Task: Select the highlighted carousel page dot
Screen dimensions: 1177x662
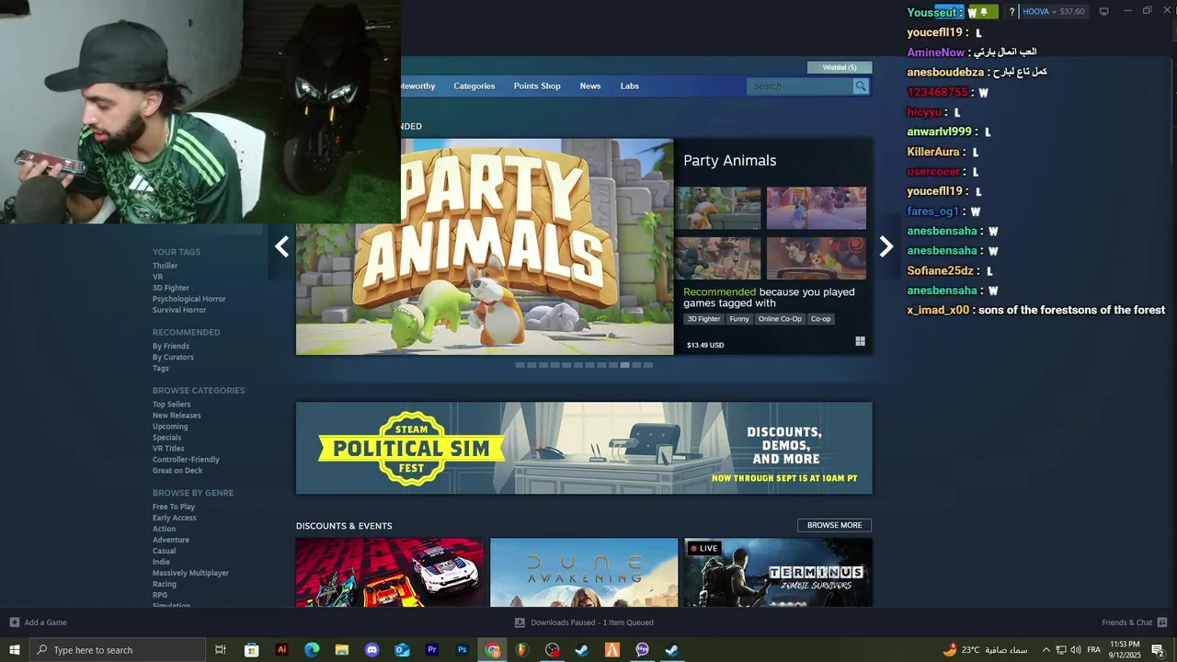Action: coord(624,365)
